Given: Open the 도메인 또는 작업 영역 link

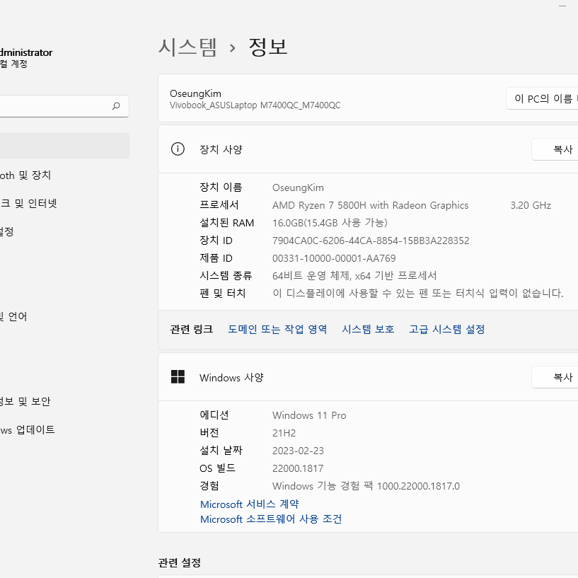Looking at the screenshot, I should tap(277, 329).
